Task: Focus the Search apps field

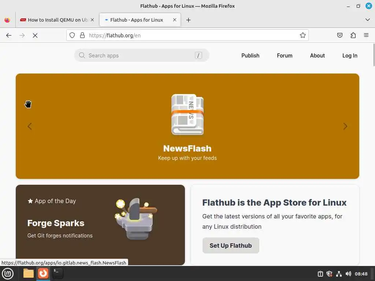Action: click(x=142, y=56)
